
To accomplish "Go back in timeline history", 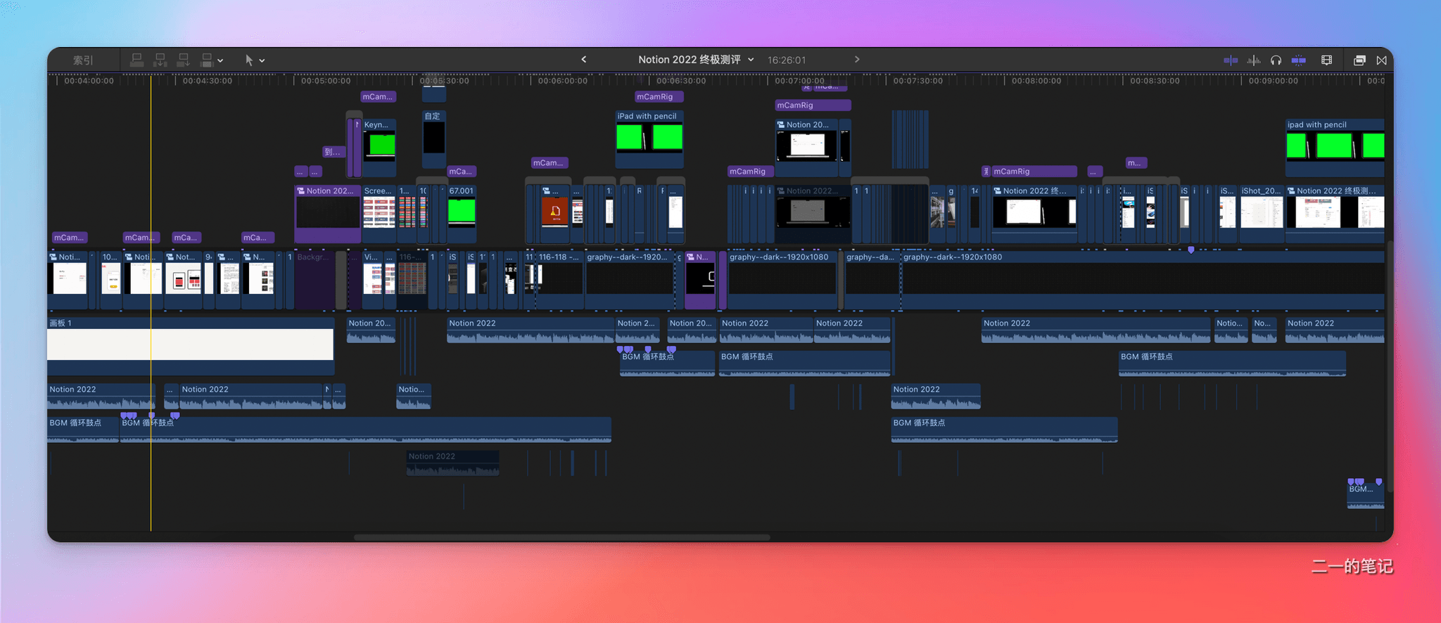I will coord(584,60).
